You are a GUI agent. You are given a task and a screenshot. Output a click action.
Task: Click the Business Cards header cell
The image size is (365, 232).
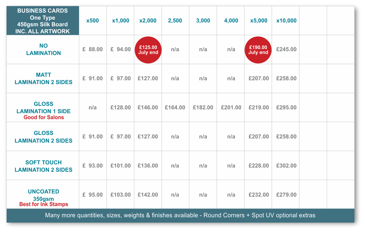coord(43,21)
